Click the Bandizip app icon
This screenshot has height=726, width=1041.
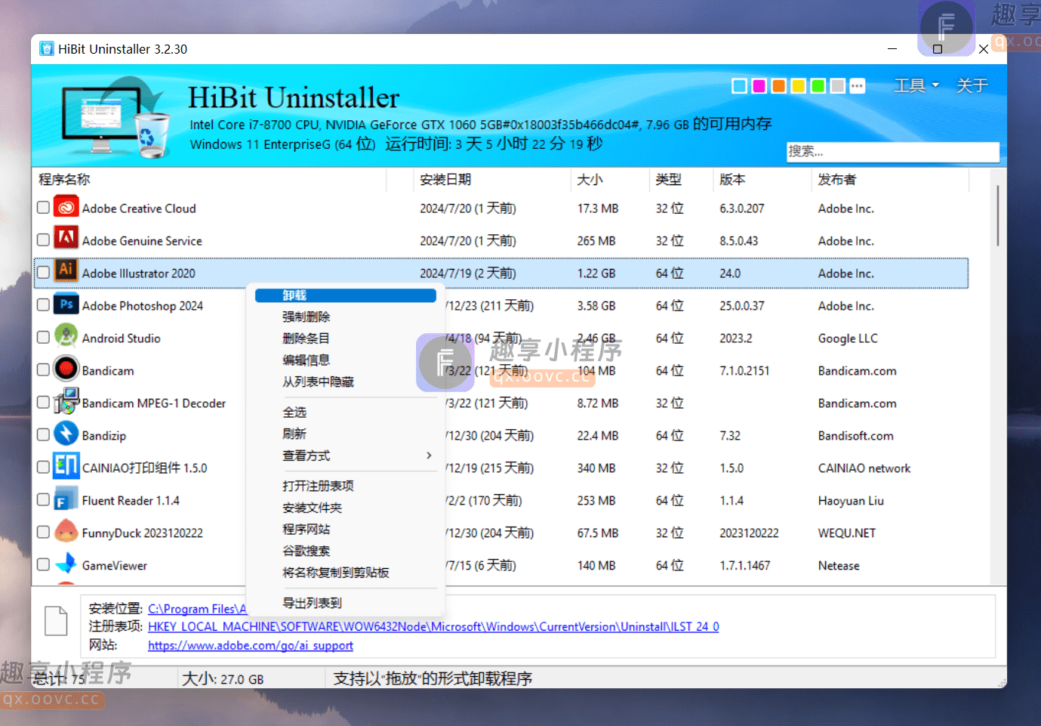66,434
